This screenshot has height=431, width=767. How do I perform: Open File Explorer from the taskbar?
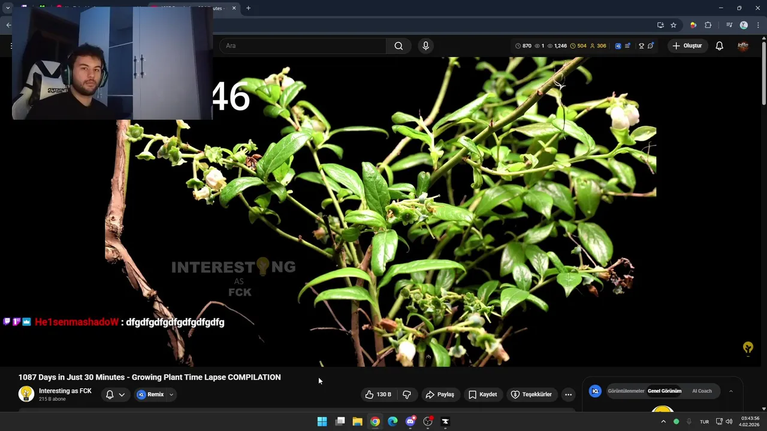click(357, 421)
